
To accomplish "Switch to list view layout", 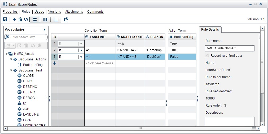I will coord(56,20).
